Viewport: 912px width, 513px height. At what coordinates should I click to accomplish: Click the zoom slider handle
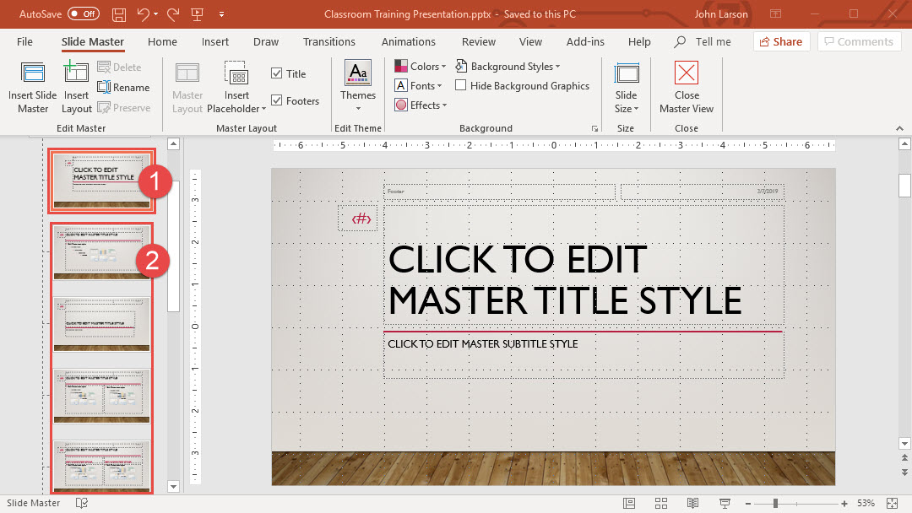(x=775, y=503)
